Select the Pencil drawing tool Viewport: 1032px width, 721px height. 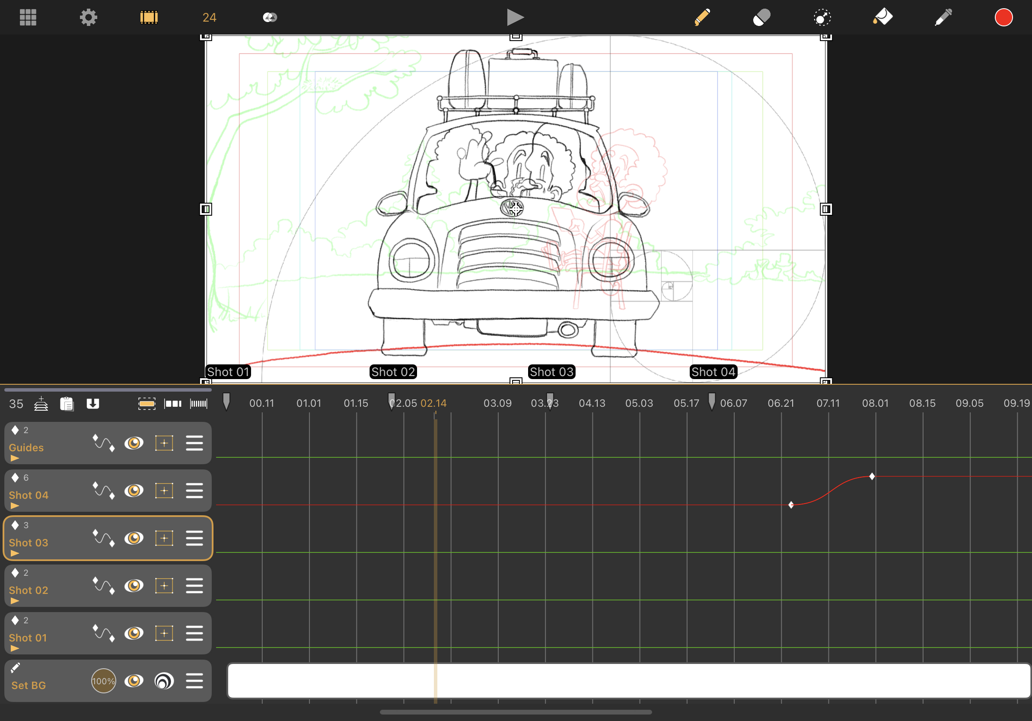[x=702, y=18]
